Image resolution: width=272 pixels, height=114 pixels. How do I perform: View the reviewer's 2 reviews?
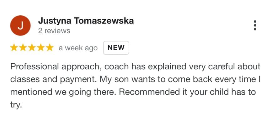[x=54, y=31]
